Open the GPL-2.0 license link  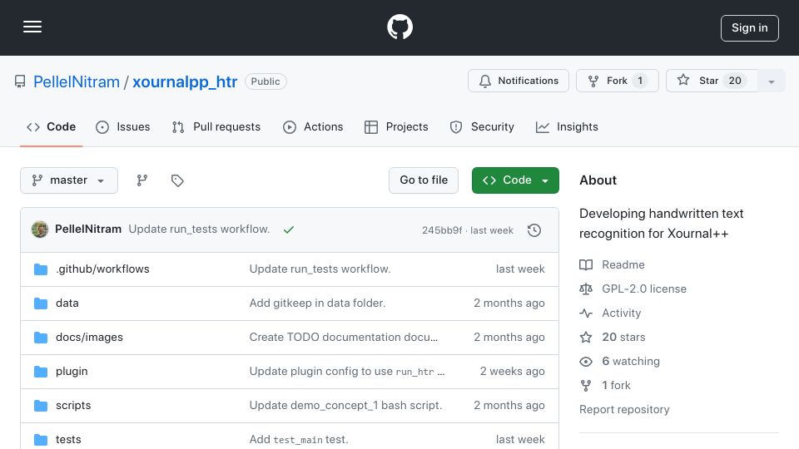point(644,289)
